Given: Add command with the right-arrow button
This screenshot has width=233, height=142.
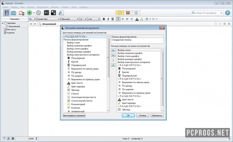Looking at the screenshot, I should point(113,50).
